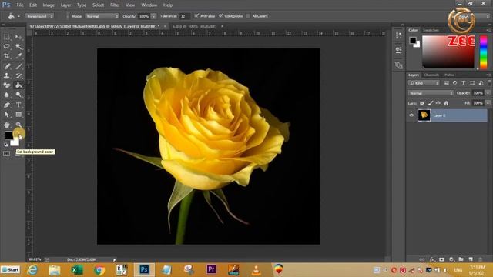Click the foreground color swatch in toolbox
The image size is (493, 277).
(8, 135)
